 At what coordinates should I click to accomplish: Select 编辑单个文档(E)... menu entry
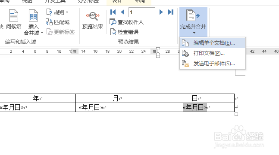pos(213,43)
